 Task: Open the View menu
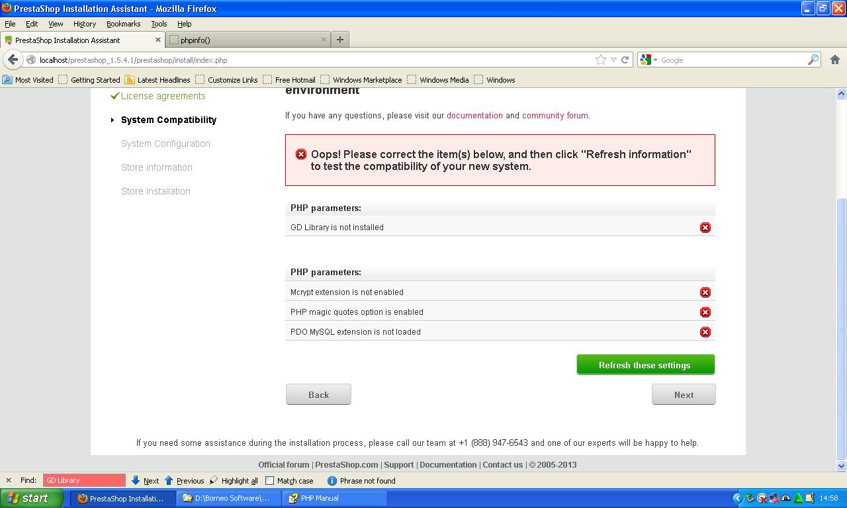[x=56, y=24]
